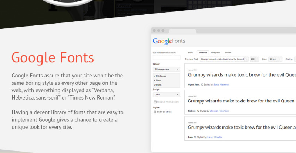Click paragraph starting 'Google Fonts assure'
Image resolution: width=296 pixels, height=153 pixels.
[67, 87]
